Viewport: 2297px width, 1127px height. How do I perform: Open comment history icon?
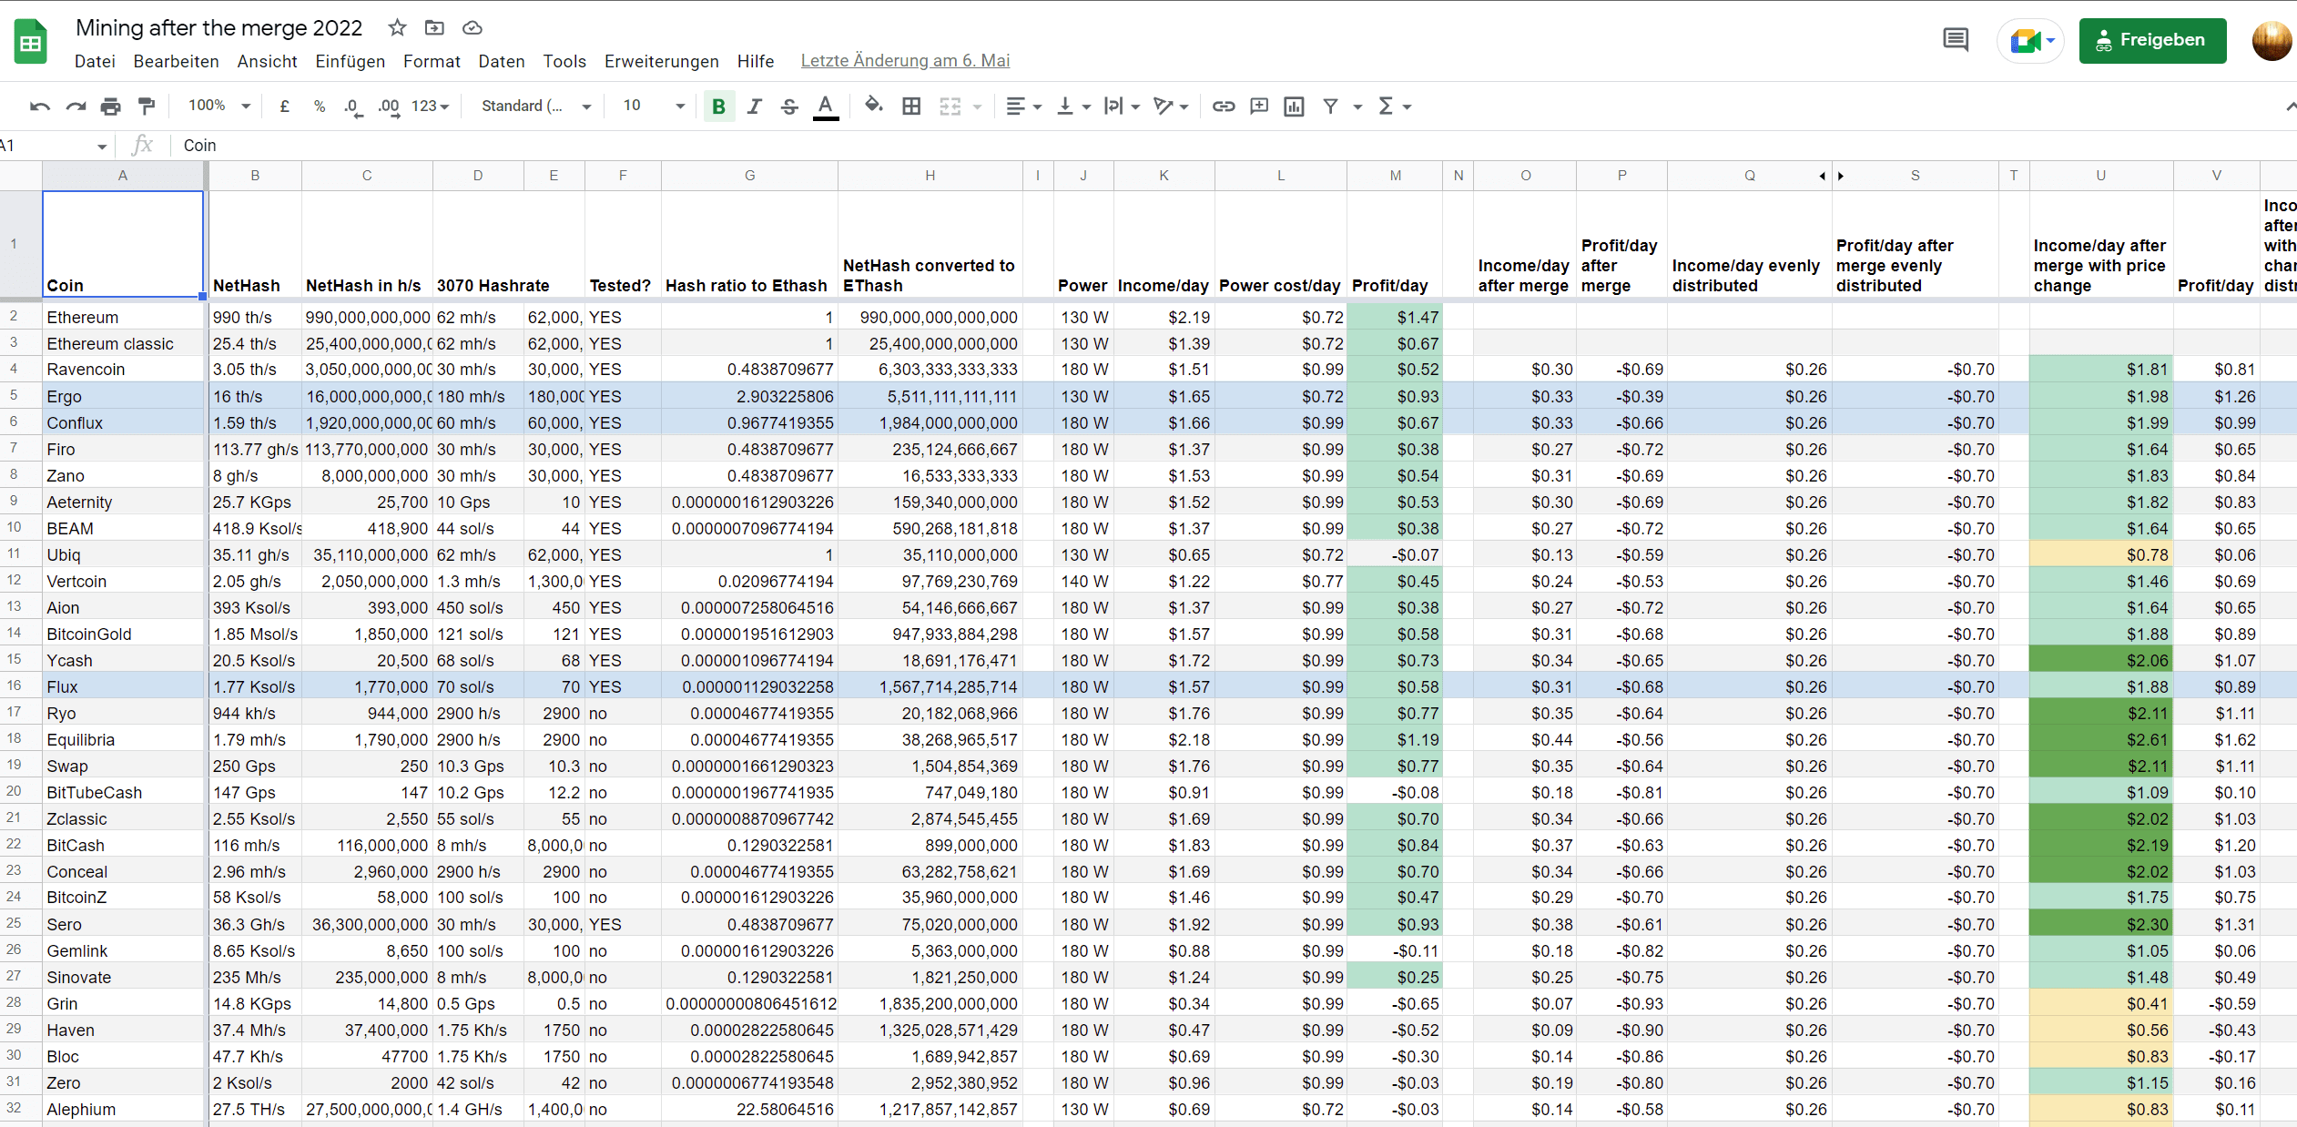coord(1955,40)
